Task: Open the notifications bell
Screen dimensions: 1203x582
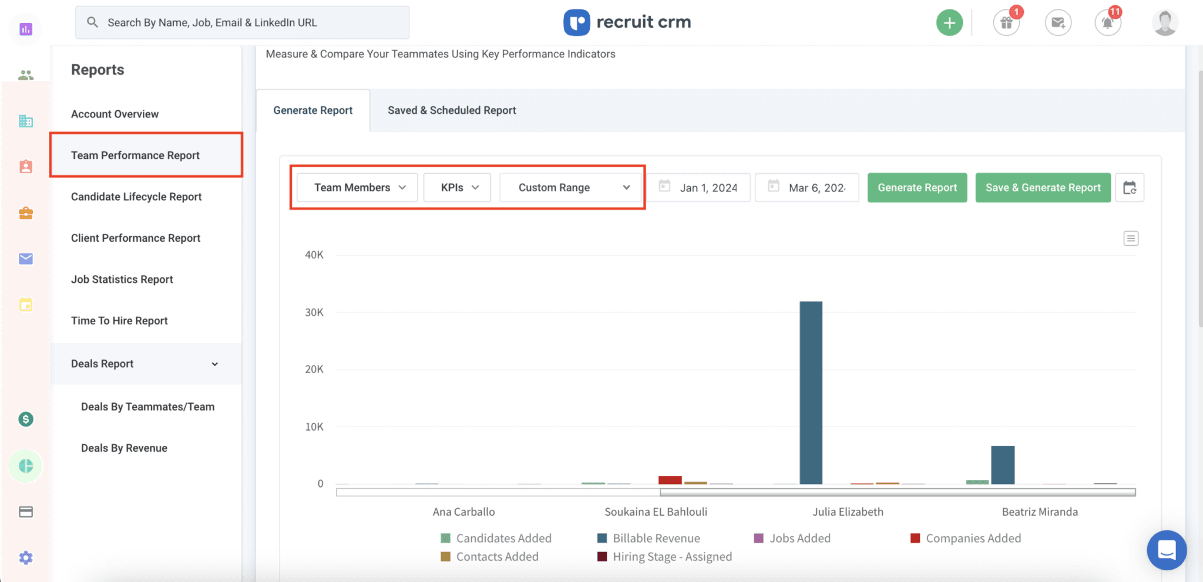Action: (1107, 23)
